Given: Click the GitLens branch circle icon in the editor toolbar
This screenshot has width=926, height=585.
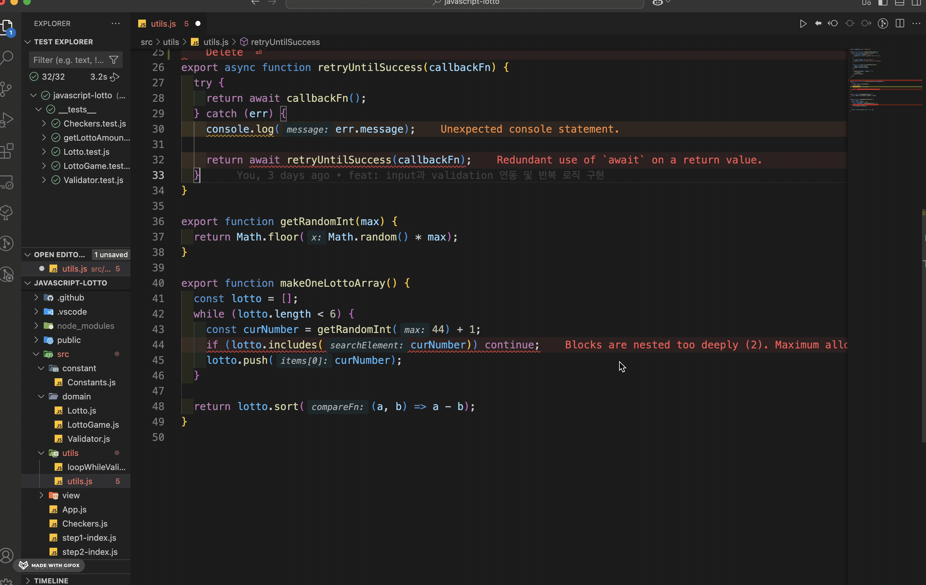Looking at the screenshot, I should pyautogui.click(x=883, y=23).
